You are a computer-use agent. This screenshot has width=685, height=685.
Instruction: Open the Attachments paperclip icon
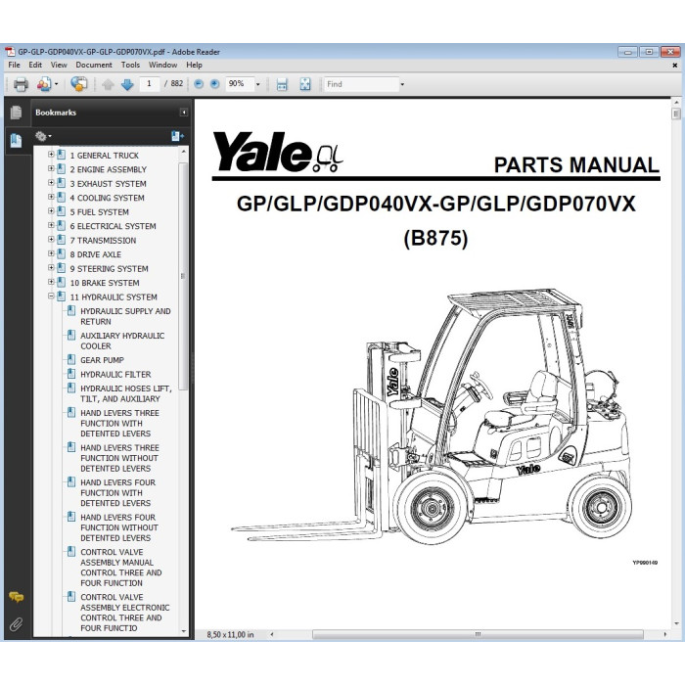pos(17,624)
